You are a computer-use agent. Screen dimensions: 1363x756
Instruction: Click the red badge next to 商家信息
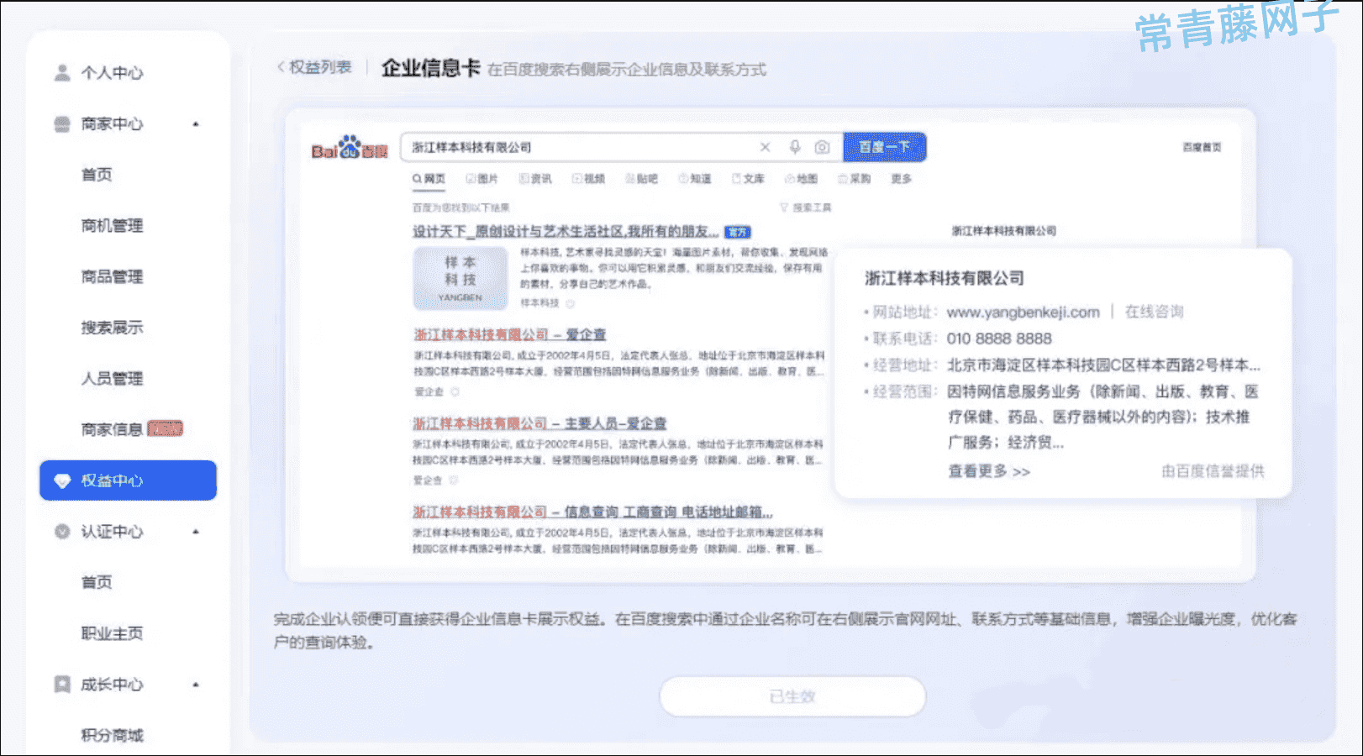tap(165, 429)
